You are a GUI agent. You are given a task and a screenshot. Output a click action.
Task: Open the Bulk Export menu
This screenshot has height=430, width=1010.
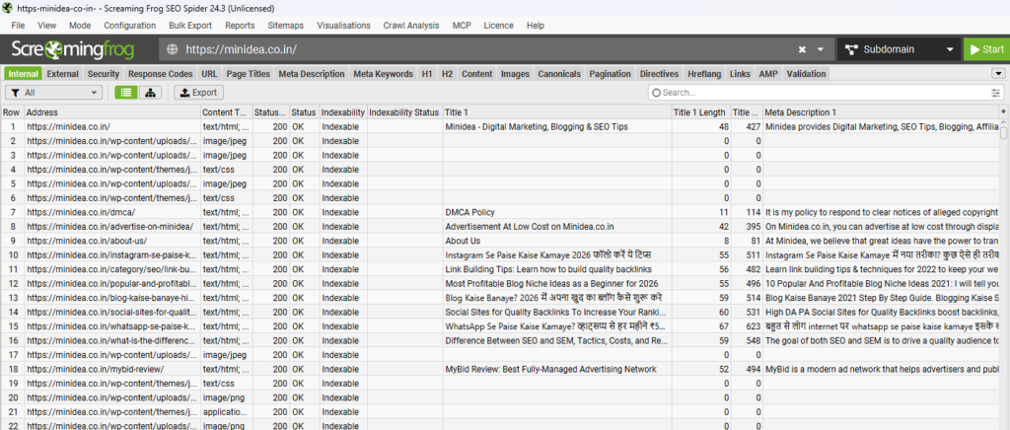tap(190, 26)
